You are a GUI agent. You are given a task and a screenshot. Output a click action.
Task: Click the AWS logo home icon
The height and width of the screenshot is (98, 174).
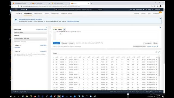point(16,10)
